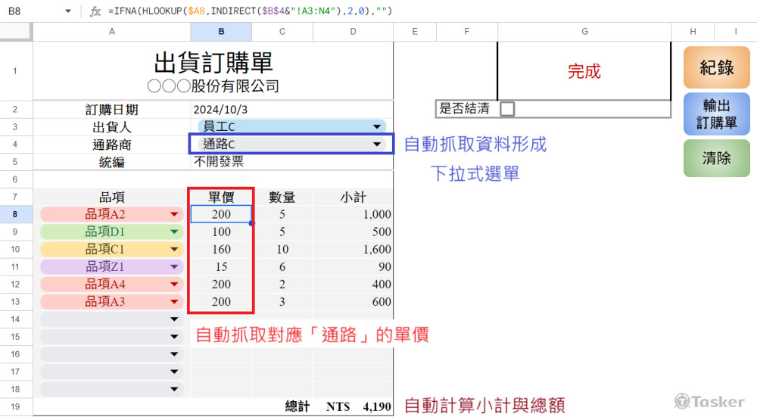The width and height of the screenshot is (757, 417).
Task: Open the name box B8 dropdown arrow
Action: (x=67, y=11)
